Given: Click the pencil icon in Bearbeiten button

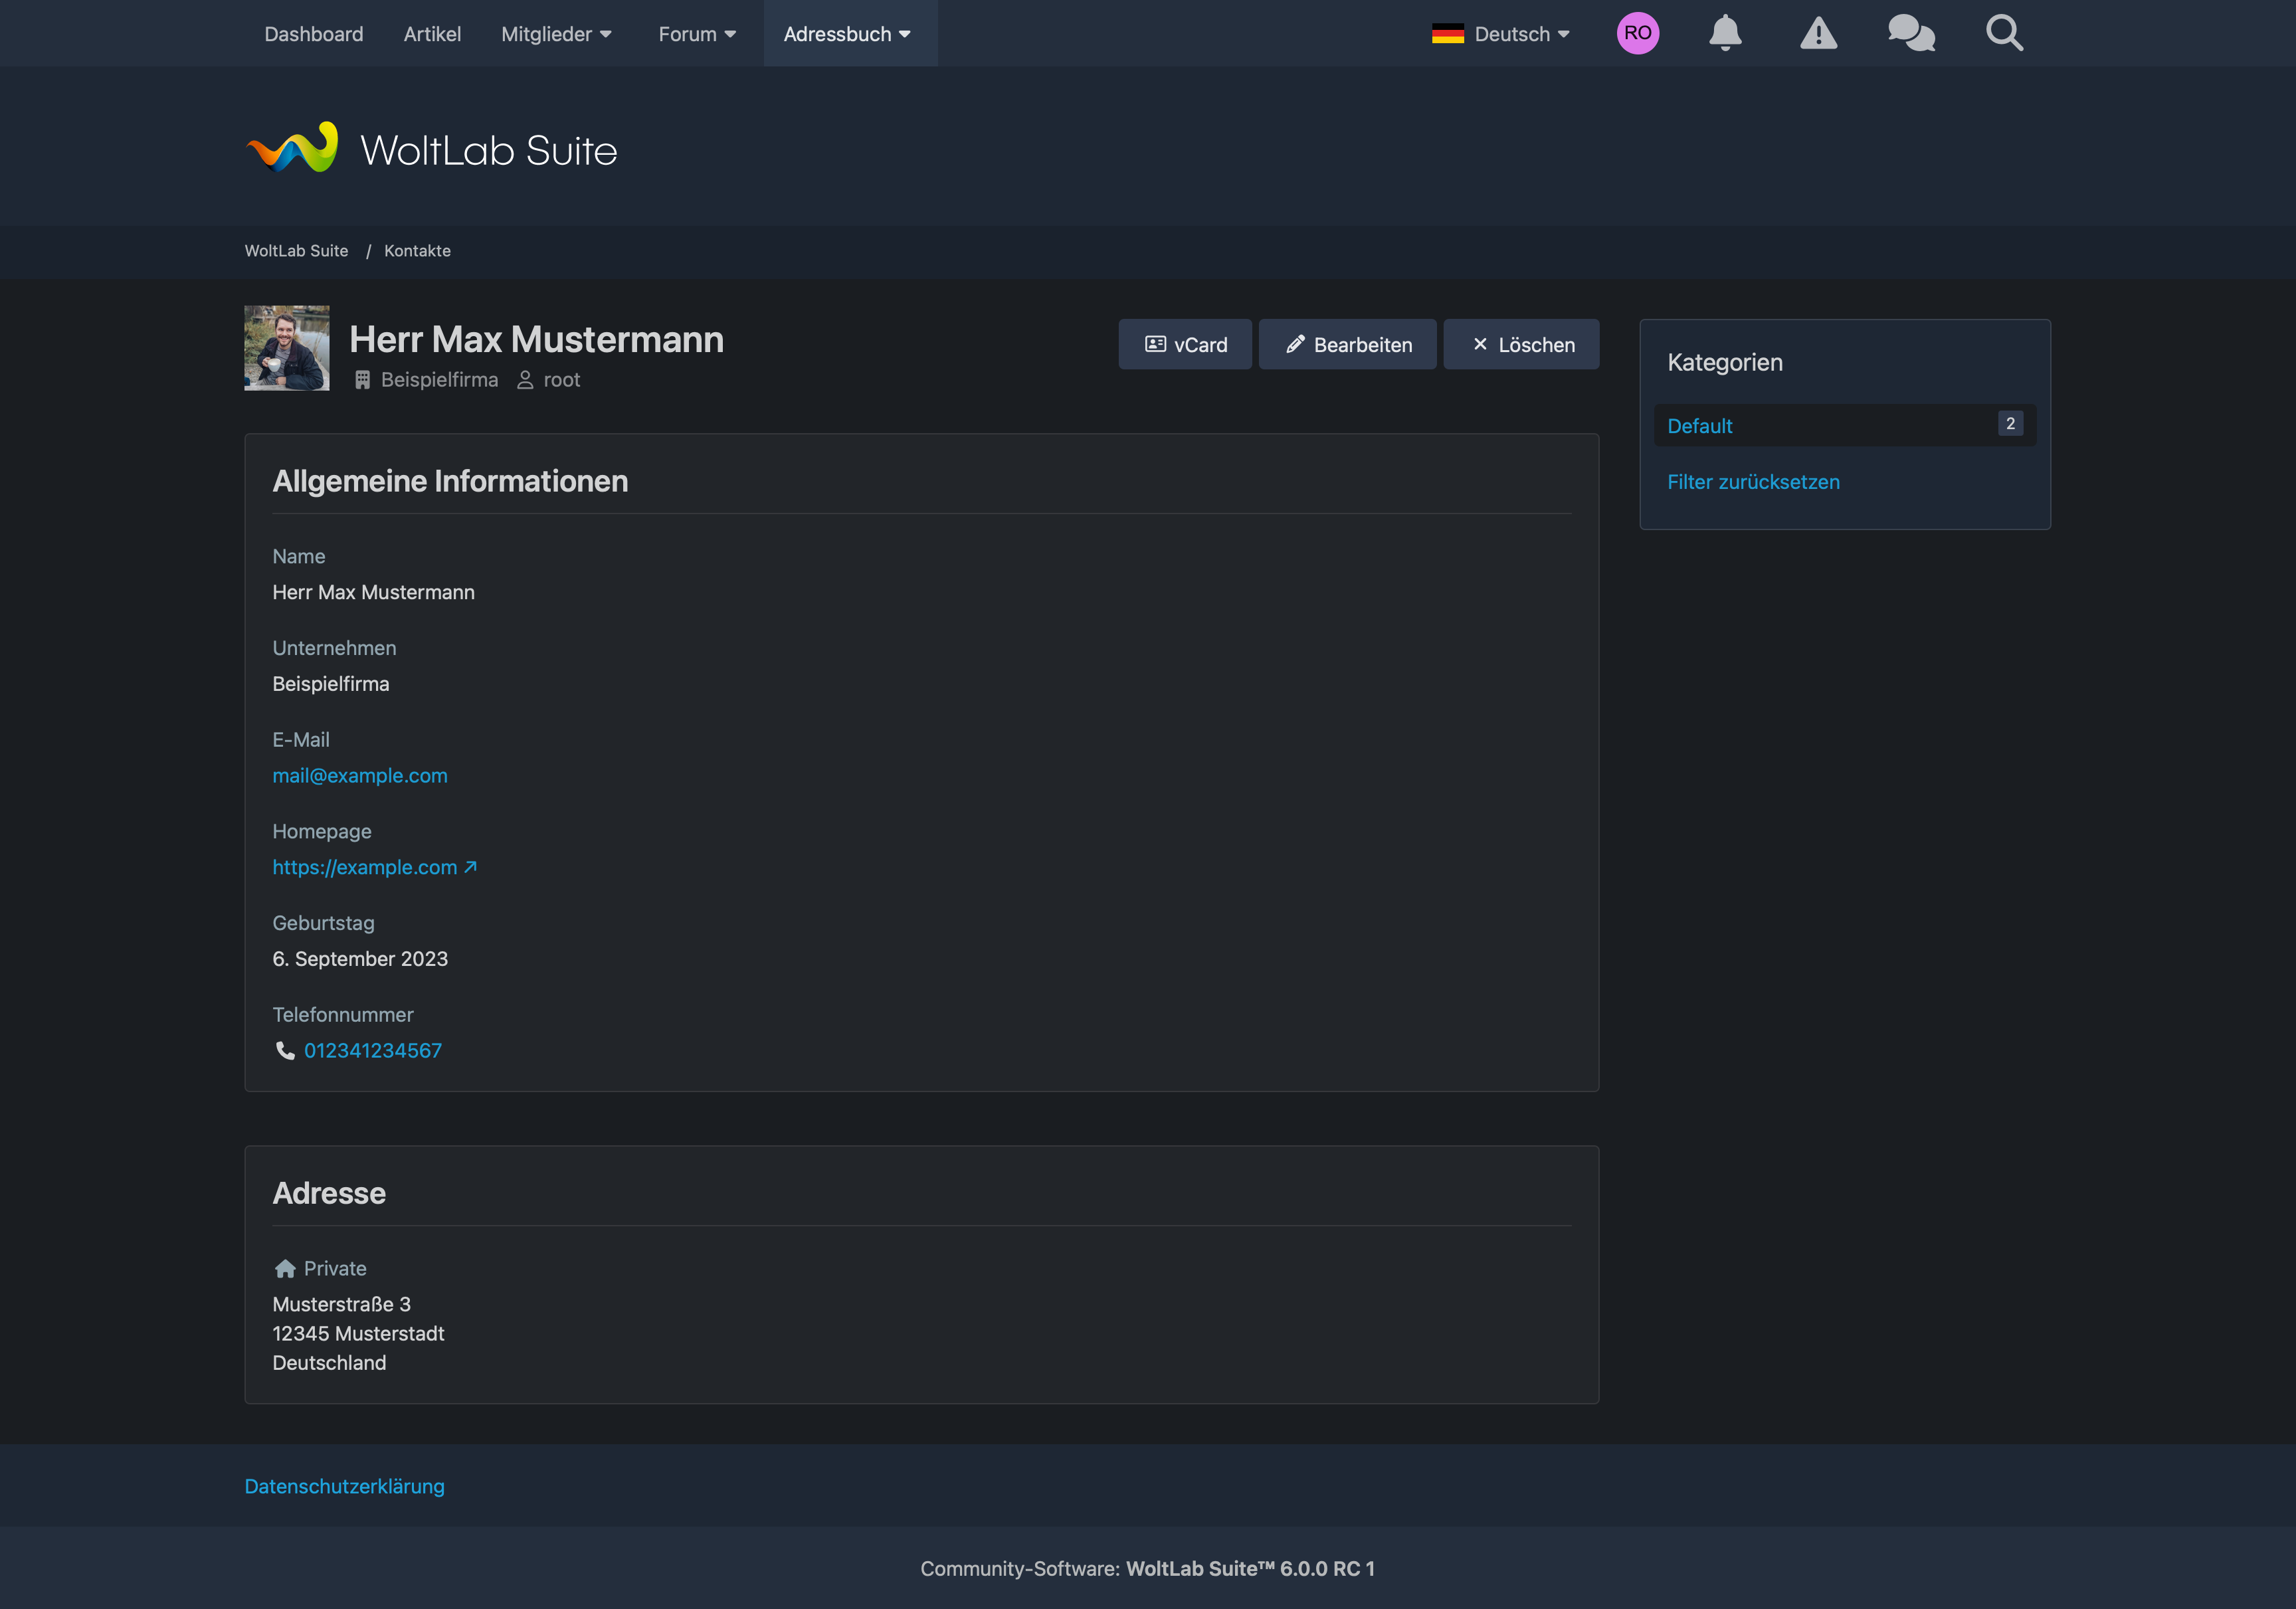Looking at the screenshot, I should click(1295, 344).
